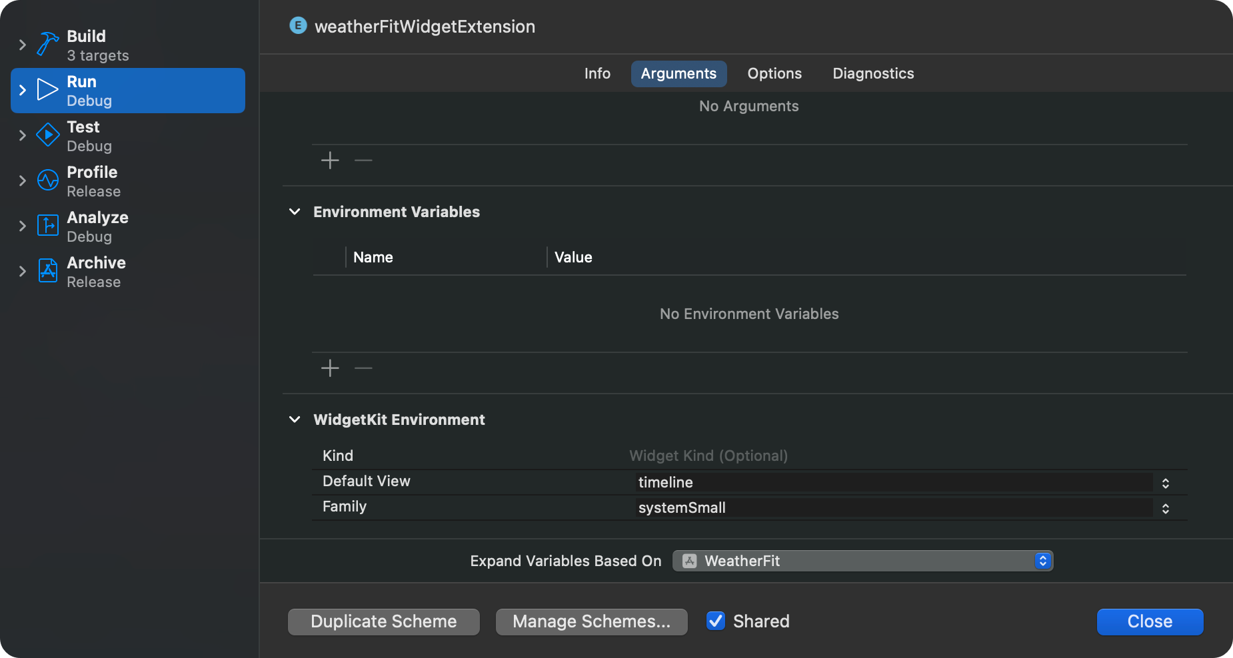Open Expand Variables Based On popup
The height and width of the screenshot is (658, 1233).
[x=862, y=561]
